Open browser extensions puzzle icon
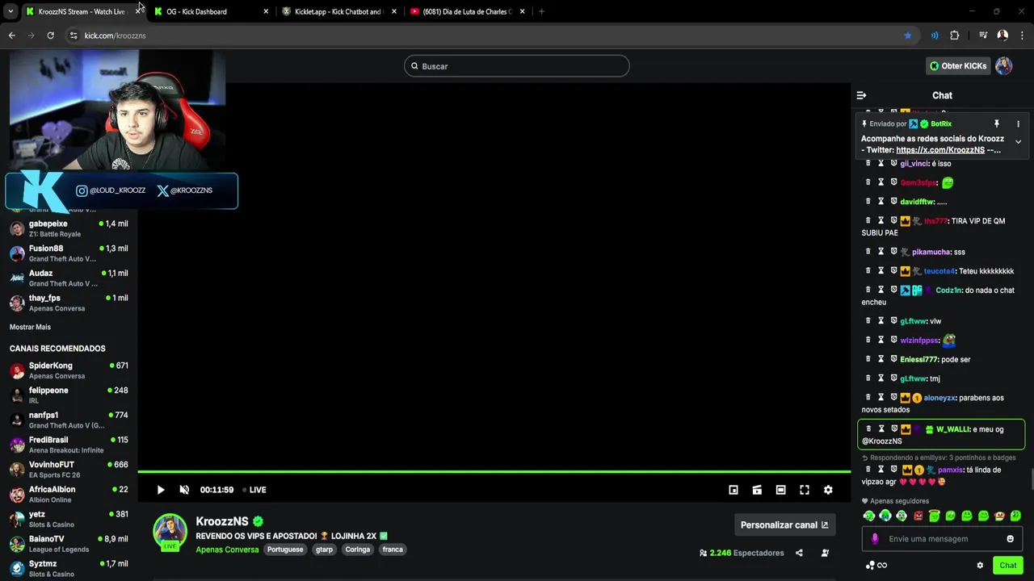Viewport: 1034px width, 581px height. [x=954, y=36]
